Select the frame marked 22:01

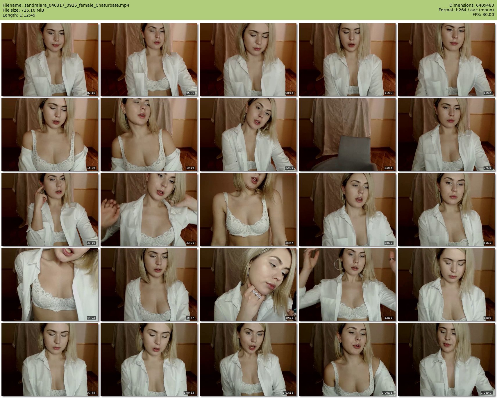248,135
